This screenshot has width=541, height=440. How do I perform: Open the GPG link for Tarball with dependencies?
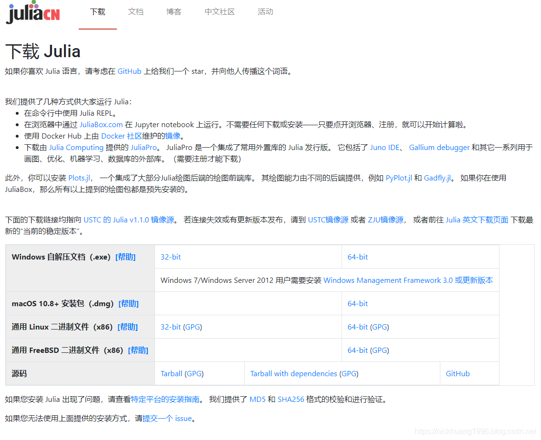click(349, 374)
